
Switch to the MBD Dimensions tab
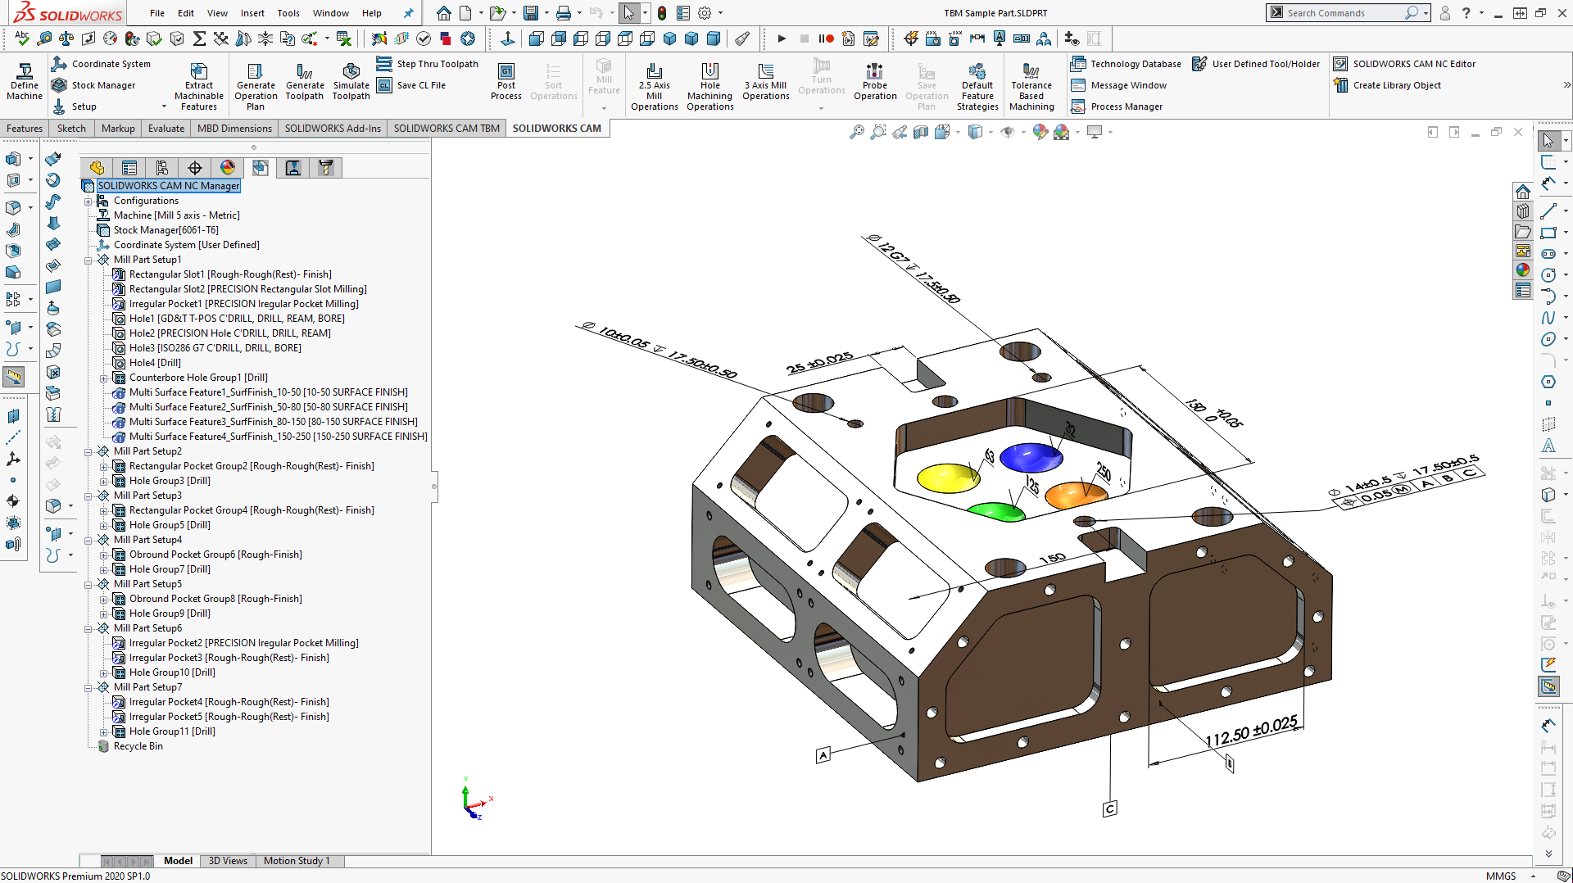tap(234, 129)
